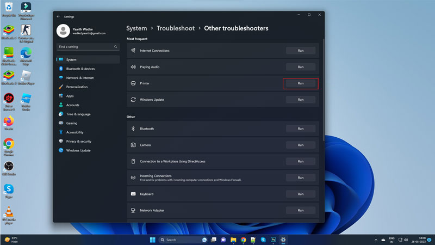
Task: Select the Firefox desktop icon
Action: tap(9, 123)
